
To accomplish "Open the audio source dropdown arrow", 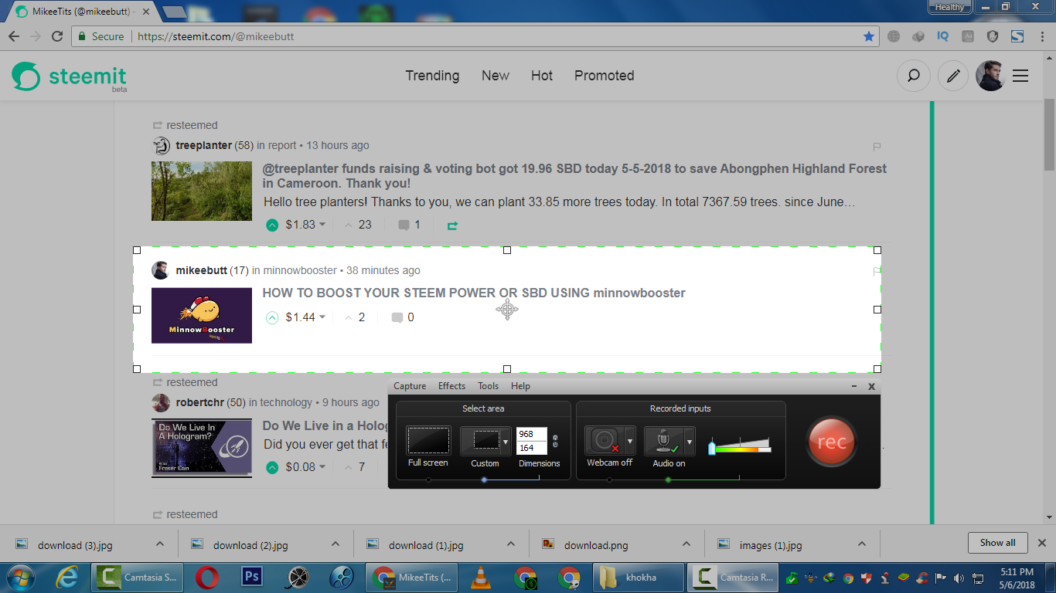I will click(689, 442).
